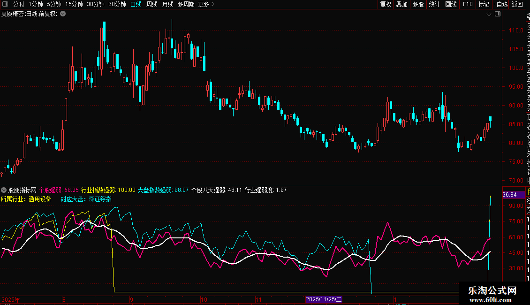Open the 标记 mark tool
The height and width of the screenshot is (305, 530).
[x=484, y=5]
